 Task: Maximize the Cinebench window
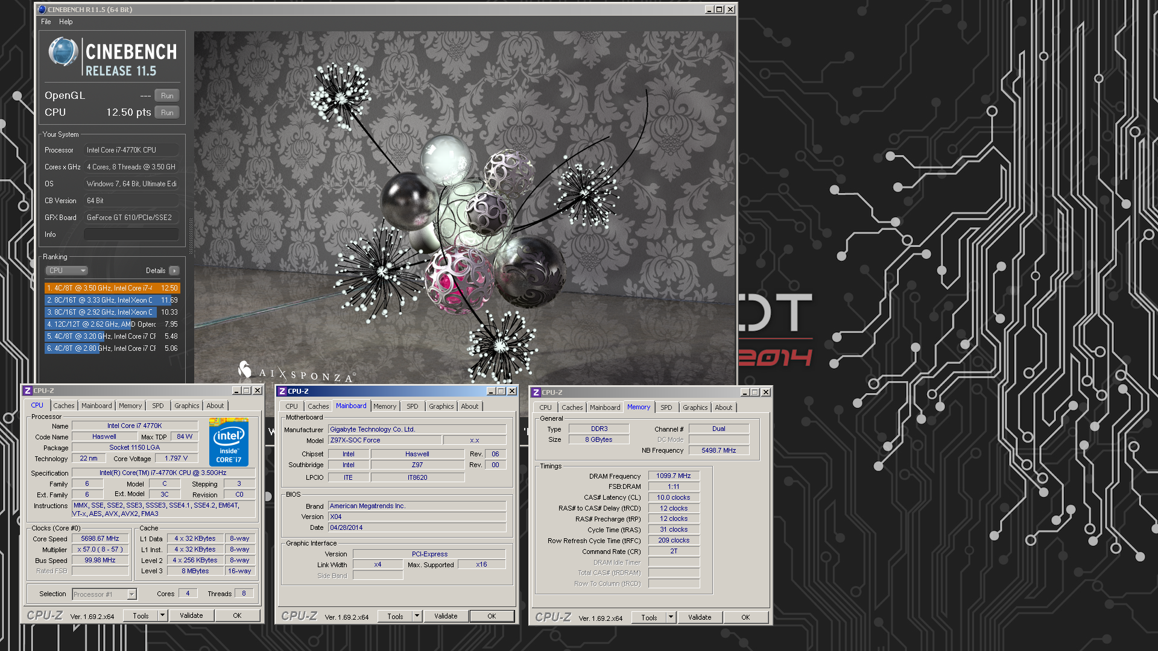tap(720, 10)
